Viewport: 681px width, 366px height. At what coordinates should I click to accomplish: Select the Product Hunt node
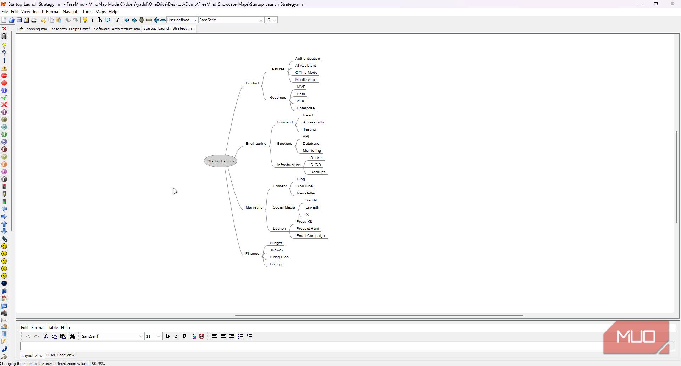(308, 229)
